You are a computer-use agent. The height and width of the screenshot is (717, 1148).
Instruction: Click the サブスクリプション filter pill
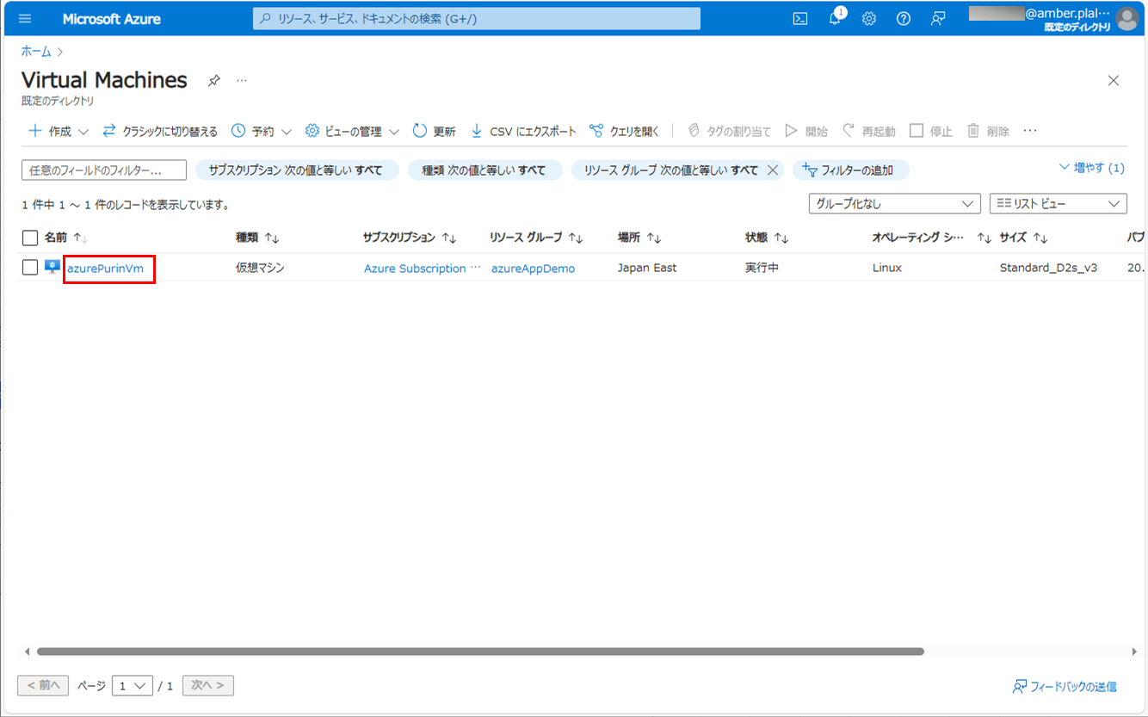click(x=297, y=170)
